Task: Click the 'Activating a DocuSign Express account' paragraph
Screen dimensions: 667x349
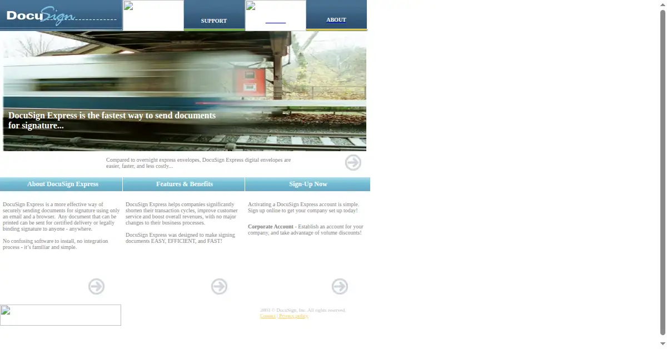Action: (303, 207)
